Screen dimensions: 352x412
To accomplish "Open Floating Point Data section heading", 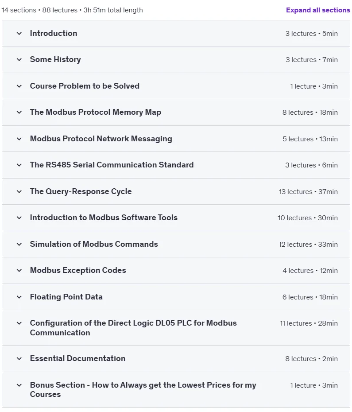I will point(66,297).
